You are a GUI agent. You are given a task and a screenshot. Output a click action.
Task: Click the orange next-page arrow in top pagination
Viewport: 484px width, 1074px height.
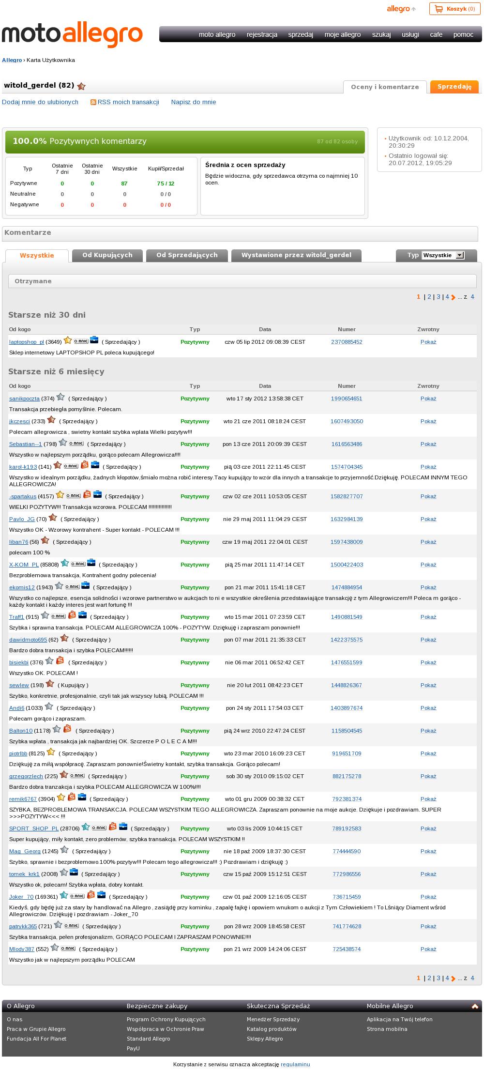(x=453, y=297)
